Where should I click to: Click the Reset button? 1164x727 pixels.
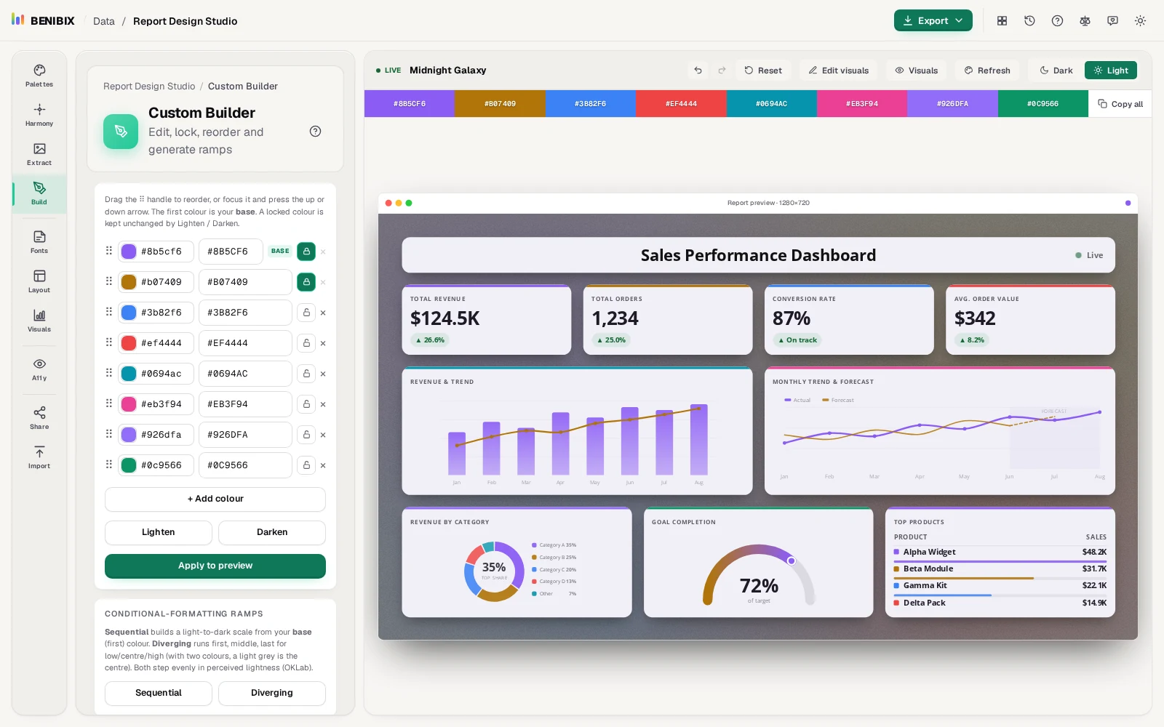(x=763, y=71)
